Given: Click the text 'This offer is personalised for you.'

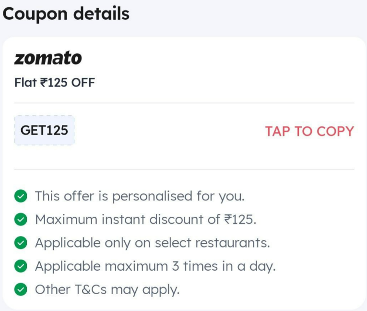Looking at the screenshot, I should pyautogui.click(x=140, y=196).
